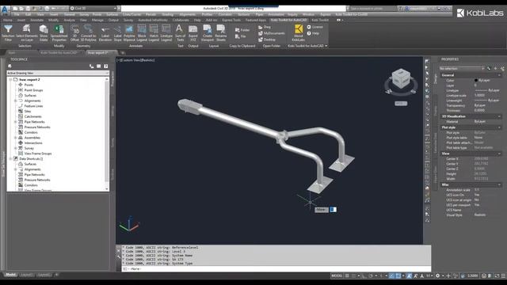The width and height of the screenshot is (507, 285).
Task: Switch to the Manage ribbon tab
Action: 97,20
